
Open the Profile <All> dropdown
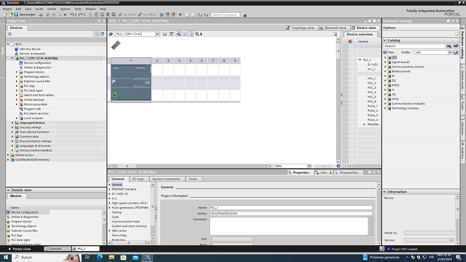click(450, 52)
